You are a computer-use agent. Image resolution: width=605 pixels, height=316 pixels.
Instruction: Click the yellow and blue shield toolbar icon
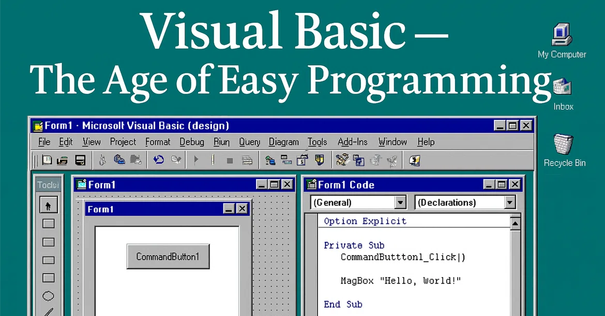click(320, 160)
